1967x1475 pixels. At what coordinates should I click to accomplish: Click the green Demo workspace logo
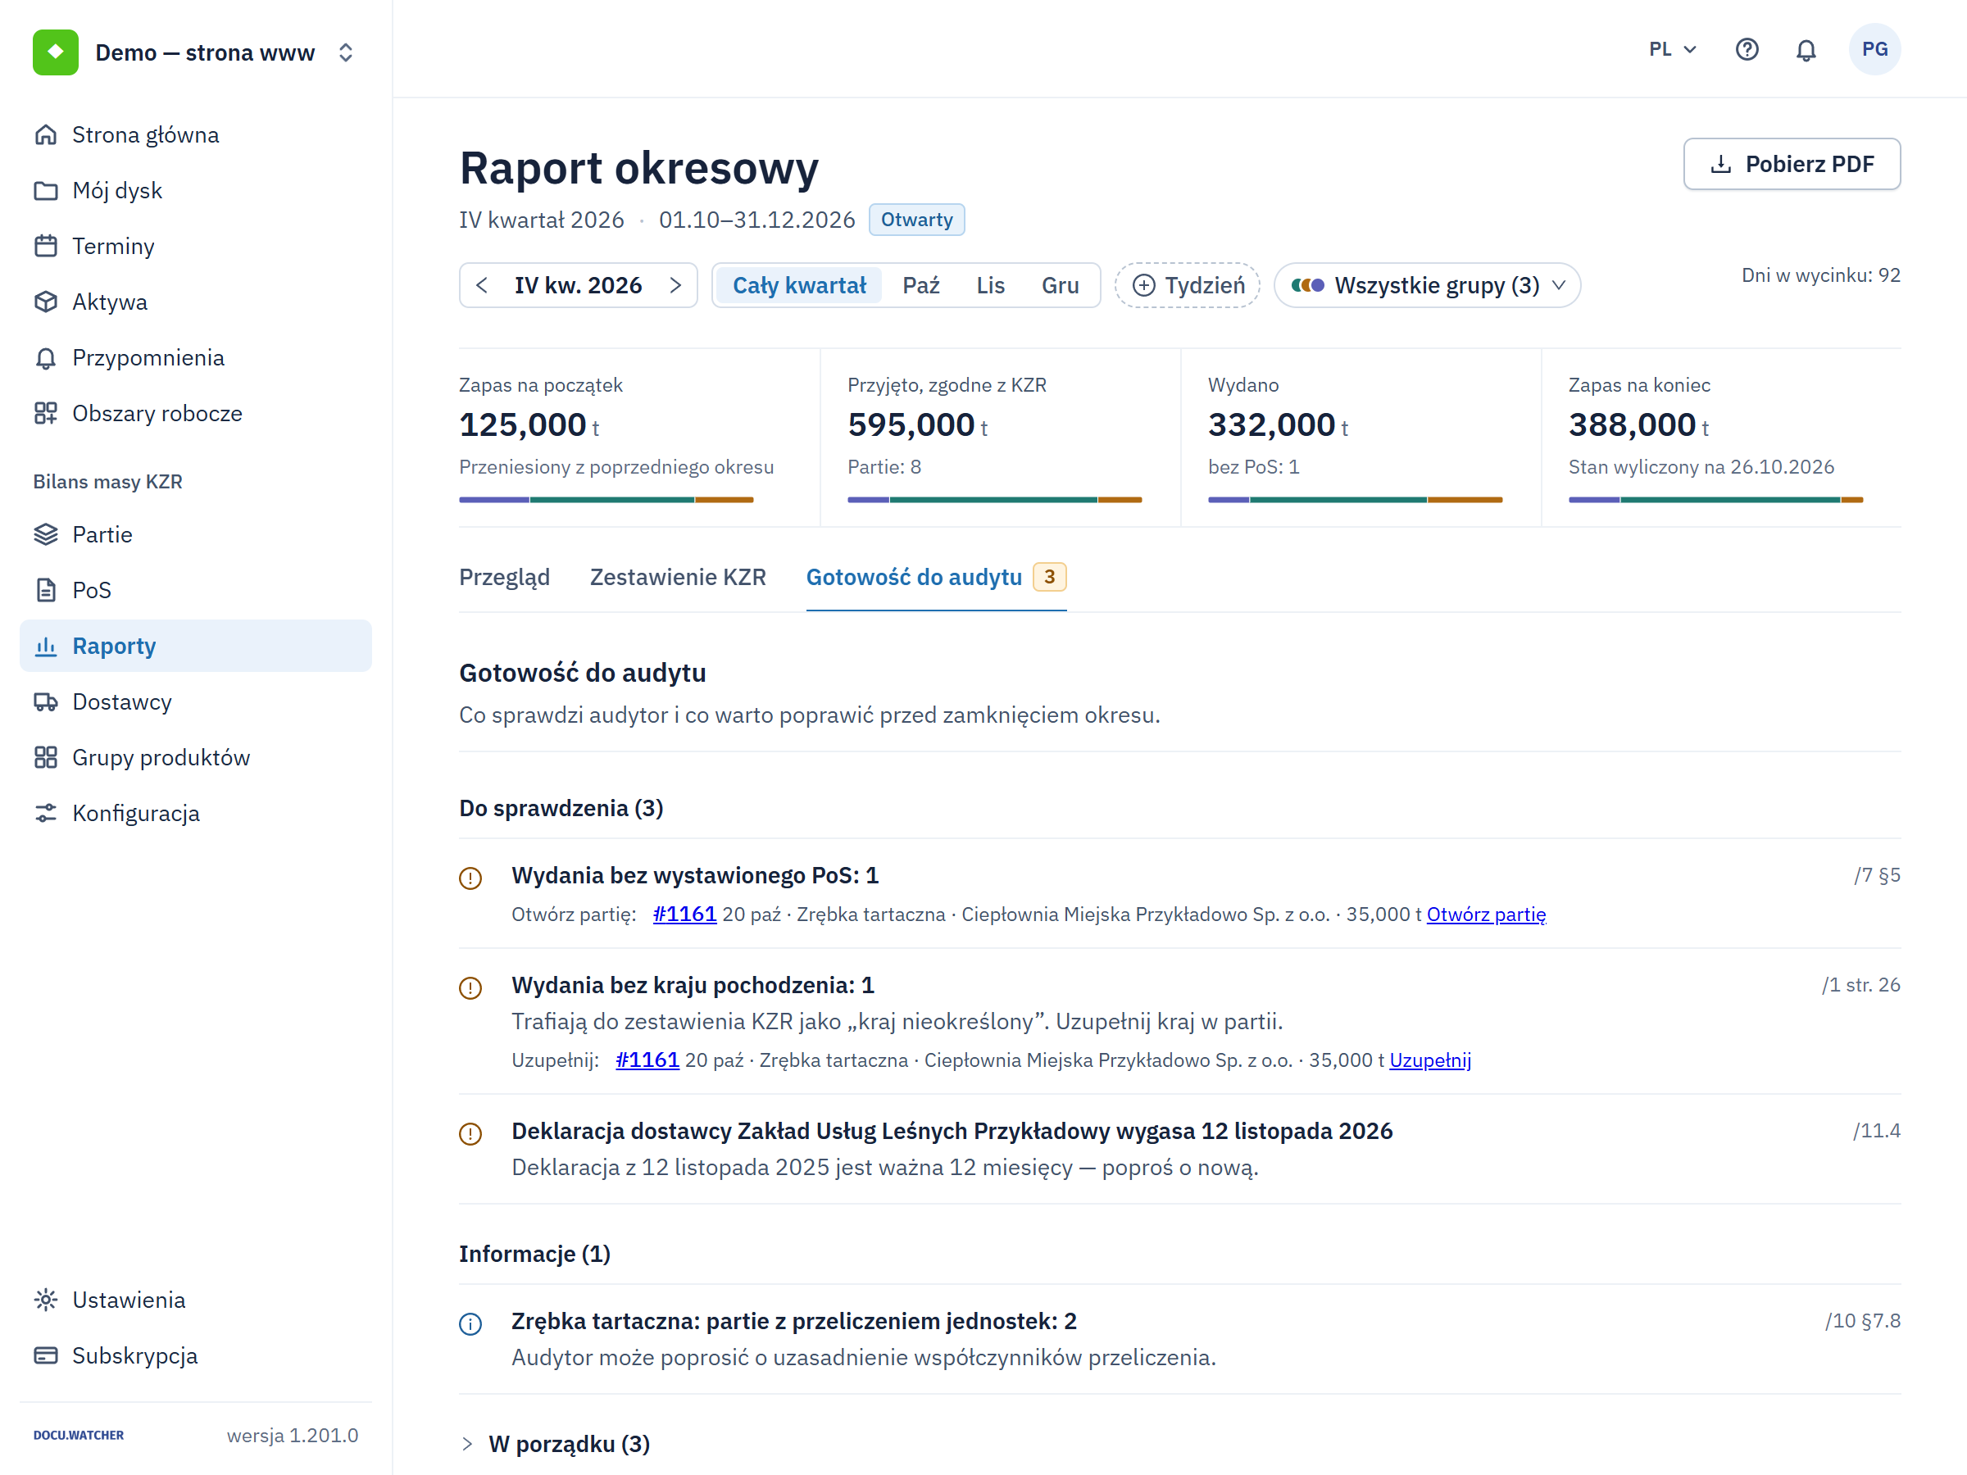pyautogui.click(x=55, y=52)
